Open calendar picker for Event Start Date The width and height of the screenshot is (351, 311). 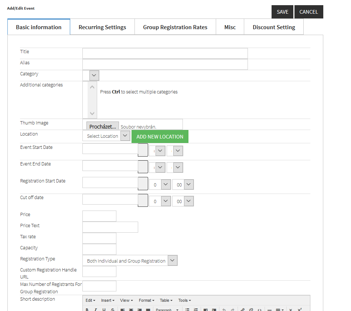click(x=143, y=150)
